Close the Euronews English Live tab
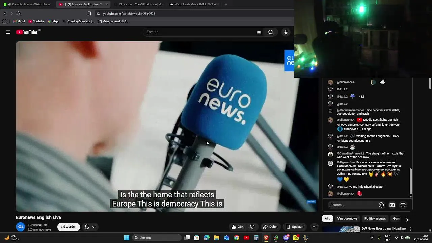 coord(107,4)
